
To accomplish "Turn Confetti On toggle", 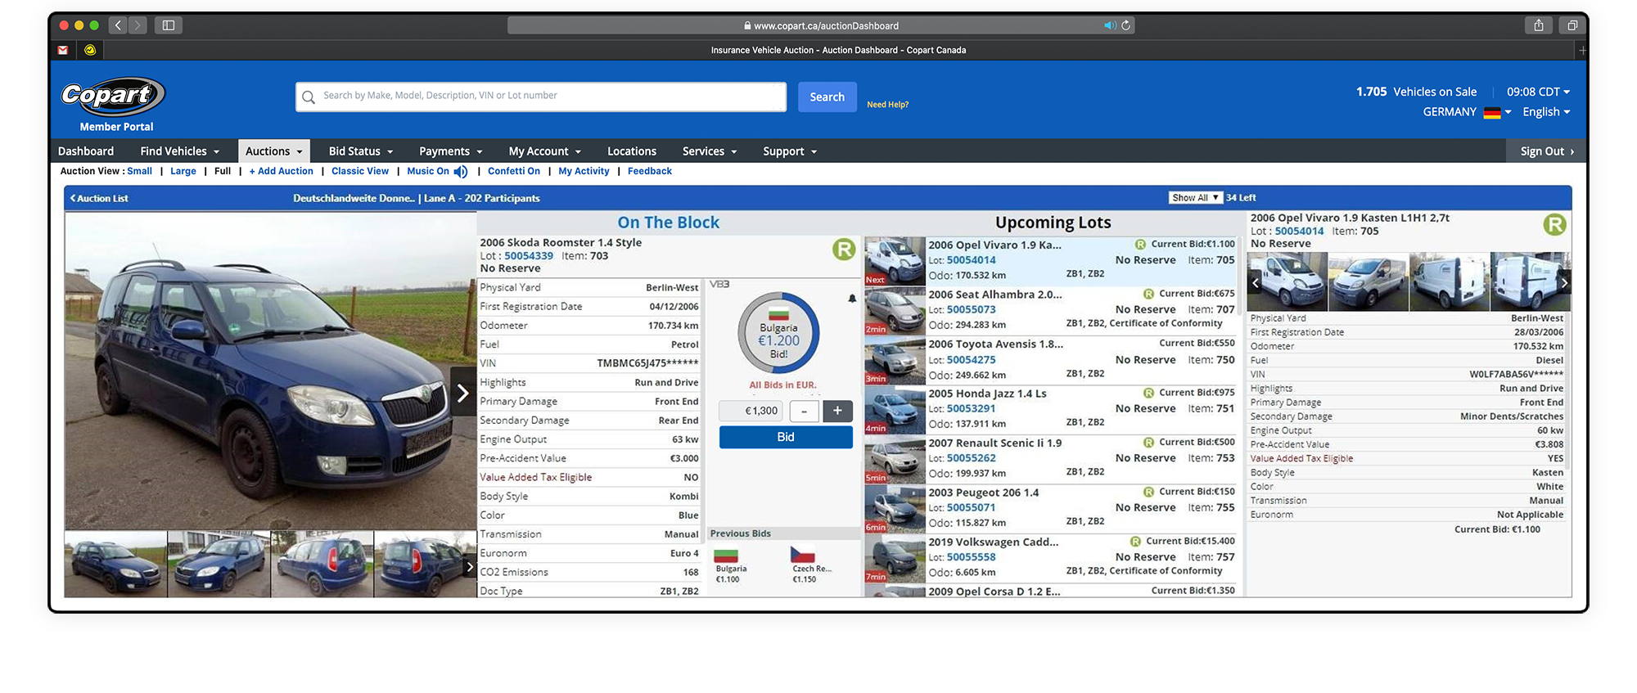I will point(514,171).
